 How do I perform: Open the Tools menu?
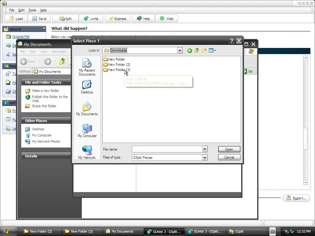(x=32, y=10)
